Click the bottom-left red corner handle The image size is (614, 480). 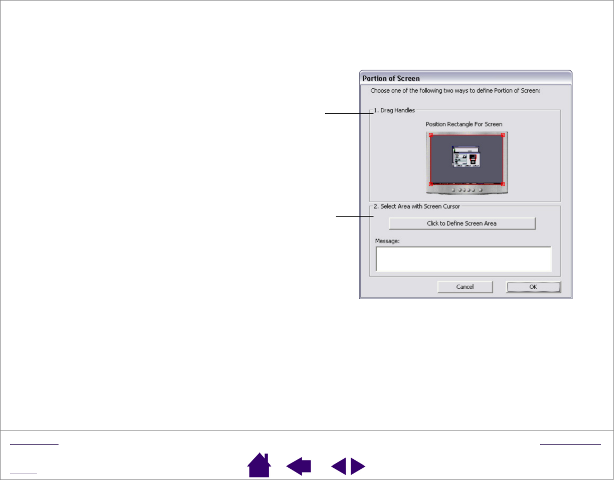coord(431,184)
